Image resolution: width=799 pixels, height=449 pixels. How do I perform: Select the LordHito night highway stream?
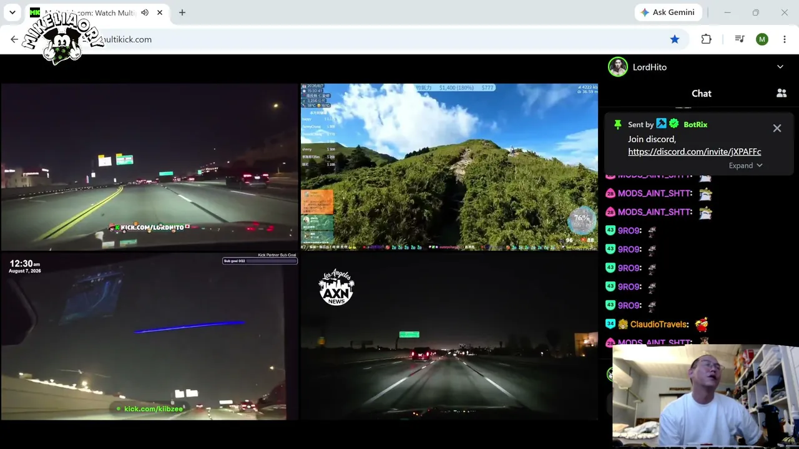tap(149, 167)
